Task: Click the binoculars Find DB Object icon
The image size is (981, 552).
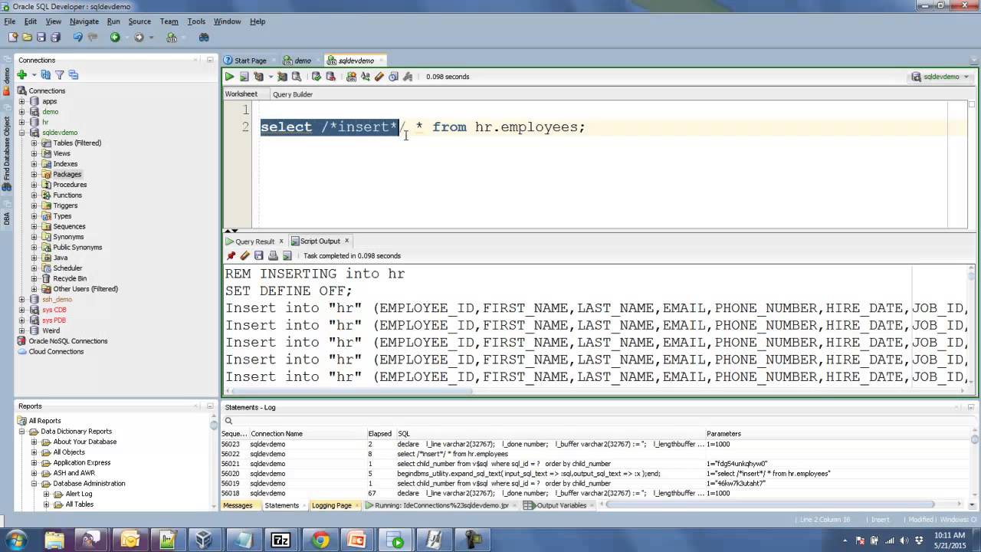Action: (204, 37)
